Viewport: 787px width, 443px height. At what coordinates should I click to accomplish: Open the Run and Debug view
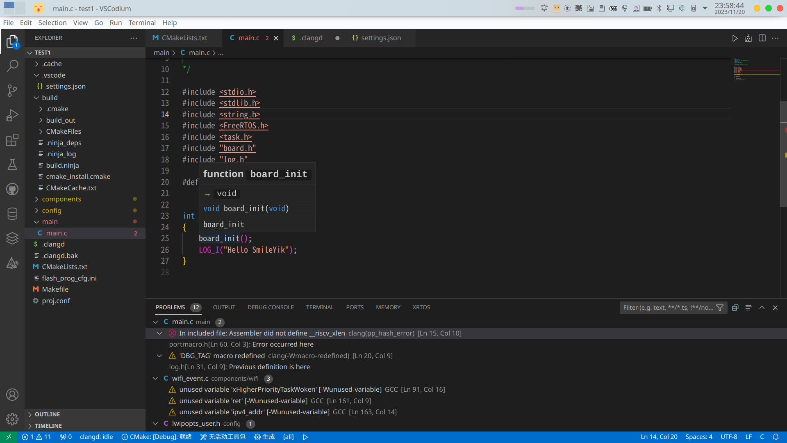12,115
